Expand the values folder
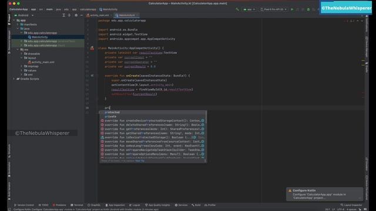 coord(22,70)
